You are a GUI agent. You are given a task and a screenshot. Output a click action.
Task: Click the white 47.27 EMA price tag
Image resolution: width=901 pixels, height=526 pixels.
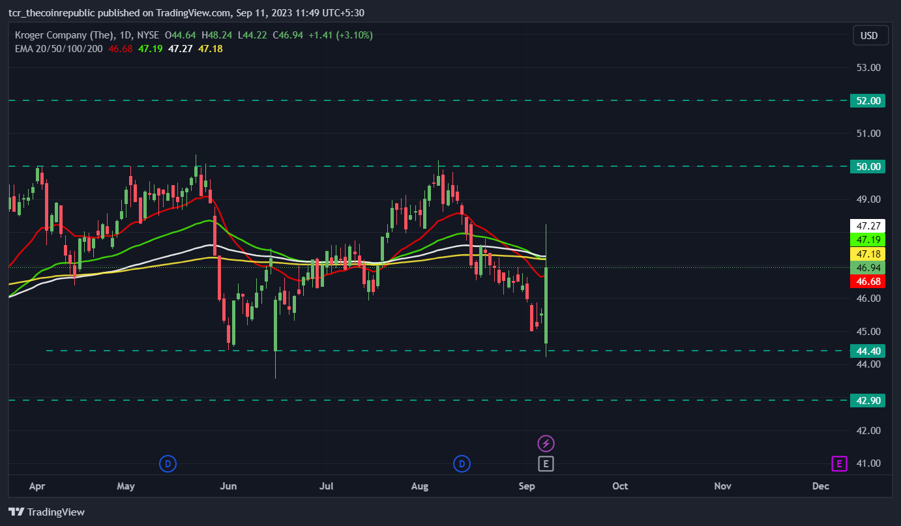(x=868, y=226)
